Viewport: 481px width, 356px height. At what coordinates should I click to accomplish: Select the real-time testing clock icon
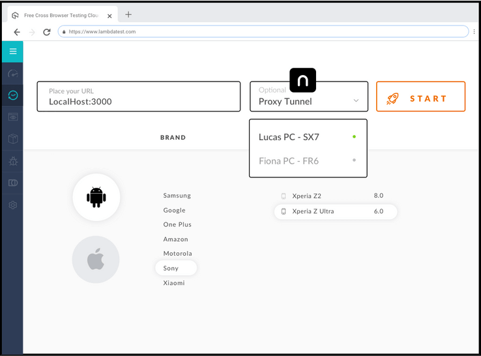coord(12,95)
